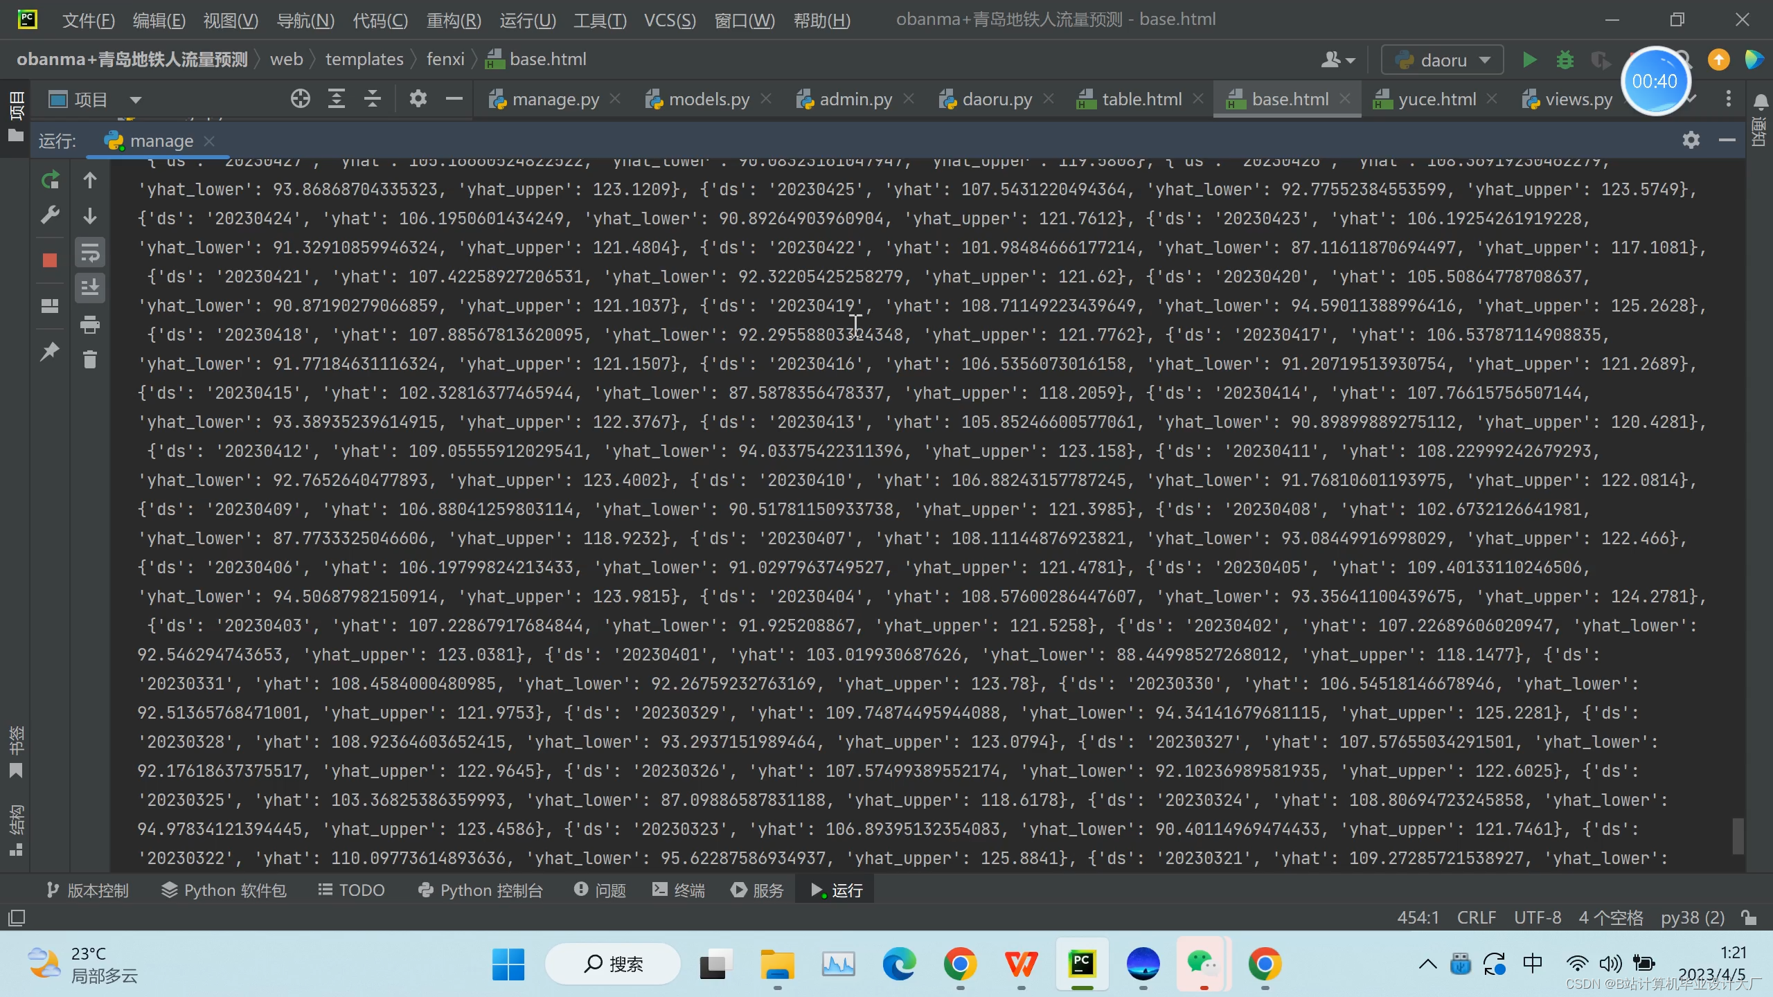
Task: Click the select opened file target icon
Action: pos(300,99)
